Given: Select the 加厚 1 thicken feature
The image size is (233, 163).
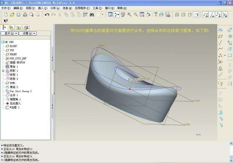Looking at the screenshot, I should tap(12, 107).
